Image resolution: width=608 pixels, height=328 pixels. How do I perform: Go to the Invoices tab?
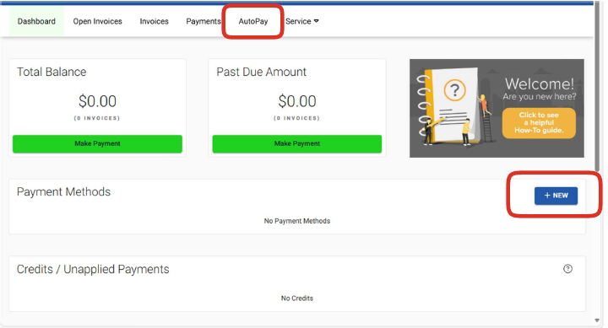point(154,21)
